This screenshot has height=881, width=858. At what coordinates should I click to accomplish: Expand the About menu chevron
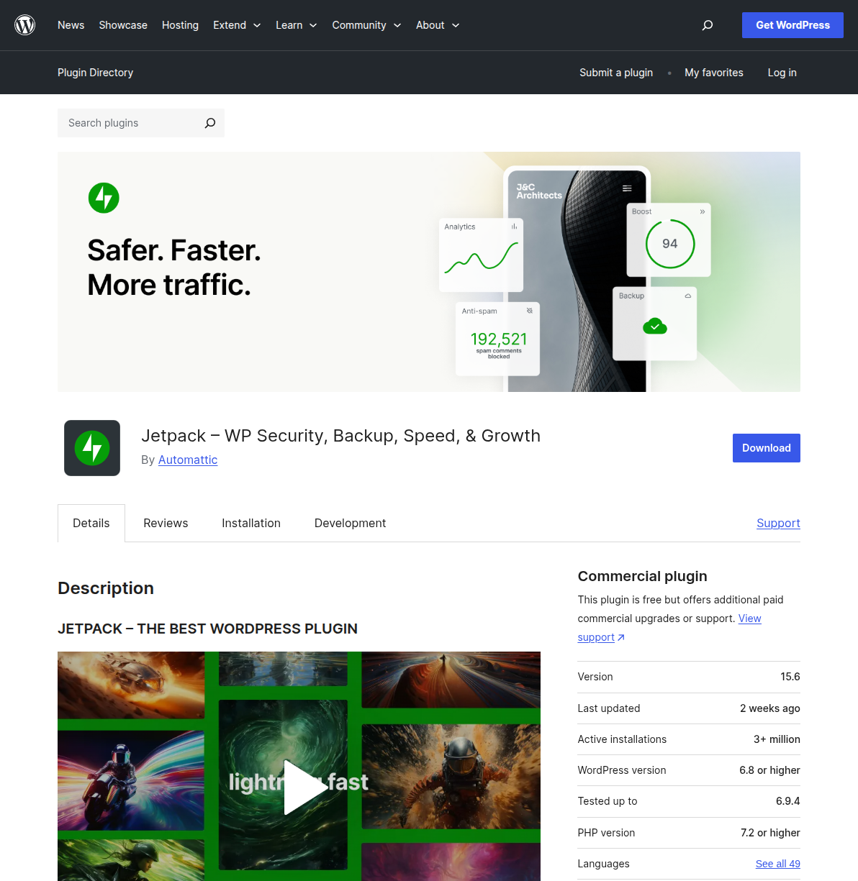pos(457,25)
